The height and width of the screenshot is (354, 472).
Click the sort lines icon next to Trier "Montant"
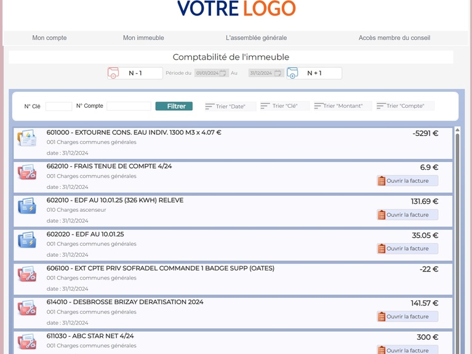coord(319,106)
